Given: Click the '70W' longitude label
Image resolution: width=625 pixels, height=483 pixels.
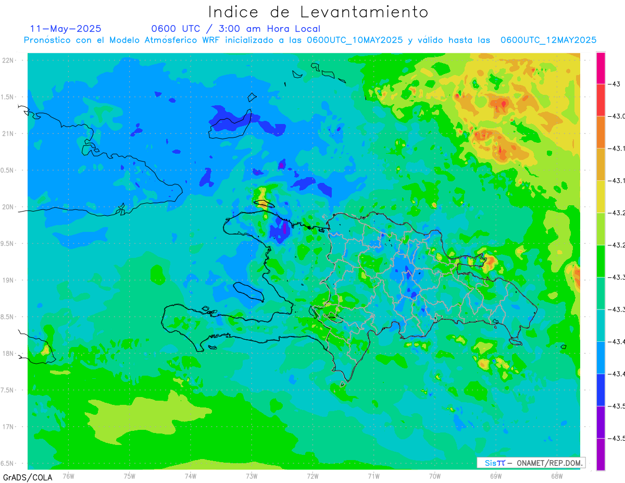Looking at the screenshot, I should pyautogui.click(x=435, y=476).
